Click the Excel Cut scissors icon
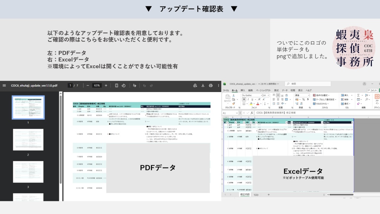This screenshot has width=380, height=214. [234, 95]
